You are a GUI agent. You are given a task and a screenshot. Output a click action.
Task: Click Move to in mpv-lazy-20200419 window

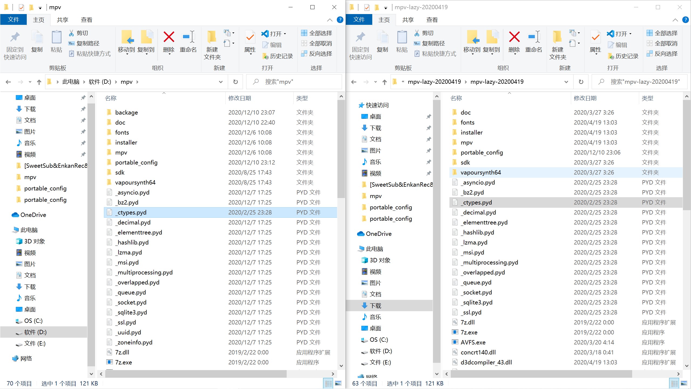point(472,42)
